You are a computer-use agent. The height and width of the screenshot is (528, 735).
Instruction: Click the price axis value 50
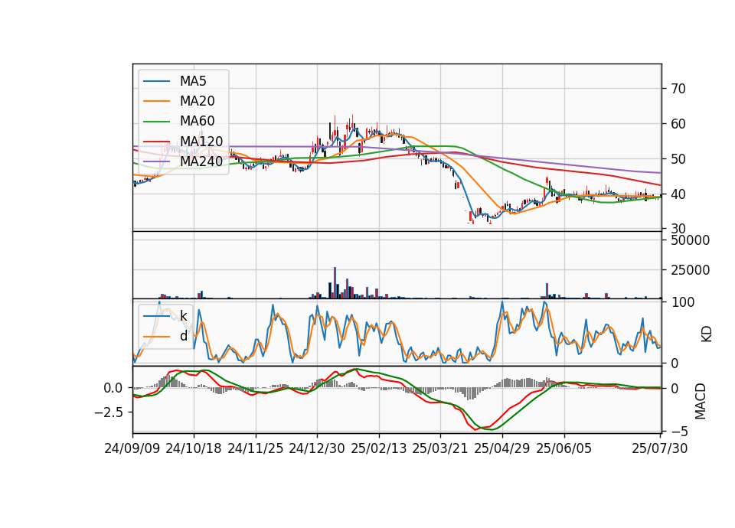tap(678, 159)
